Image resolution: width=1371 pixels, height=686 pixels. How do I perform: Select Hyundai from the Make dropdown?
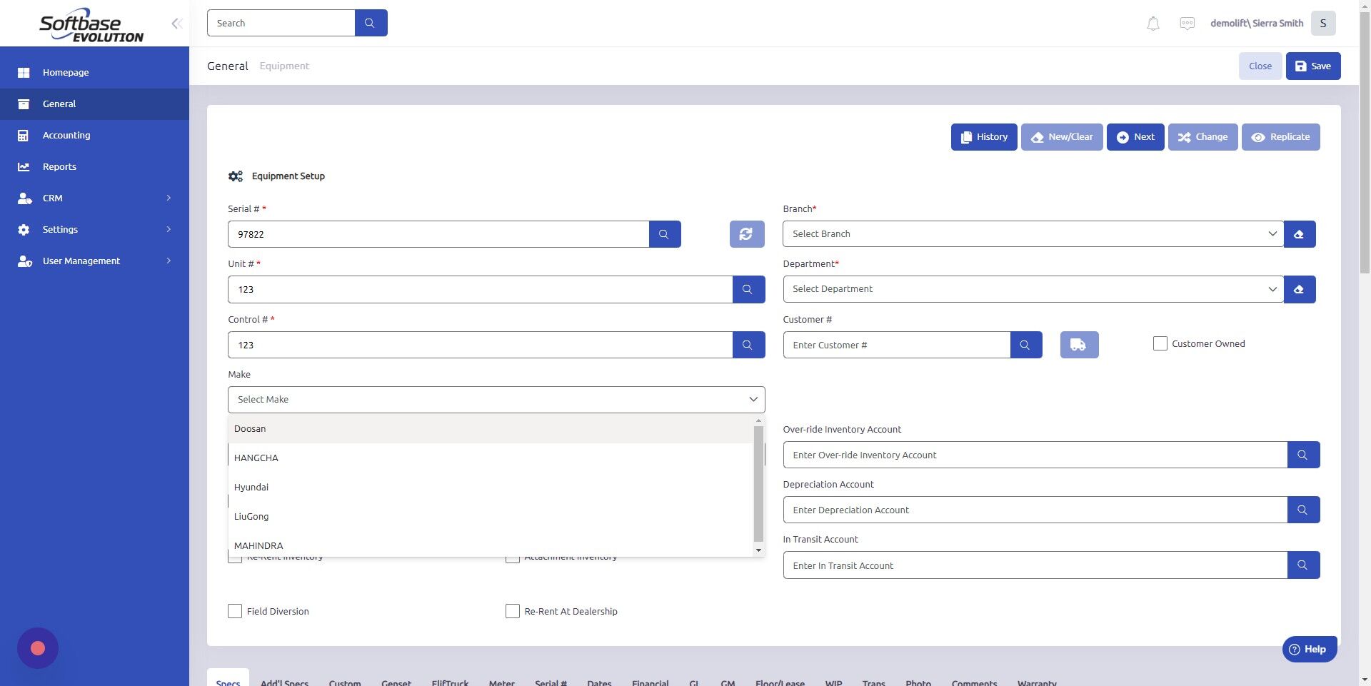click(251, 487)
